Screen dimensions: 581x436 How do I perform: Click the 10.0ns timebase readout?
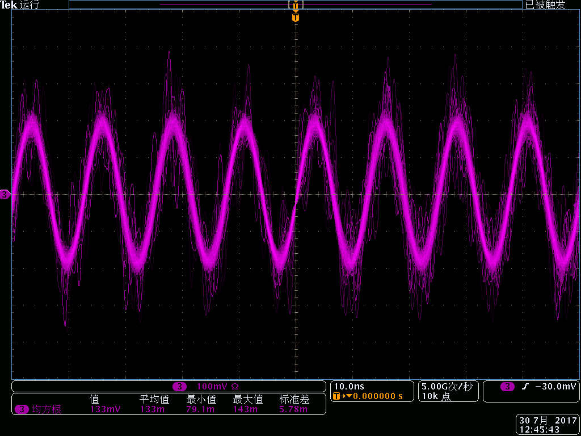pos(349,386)
